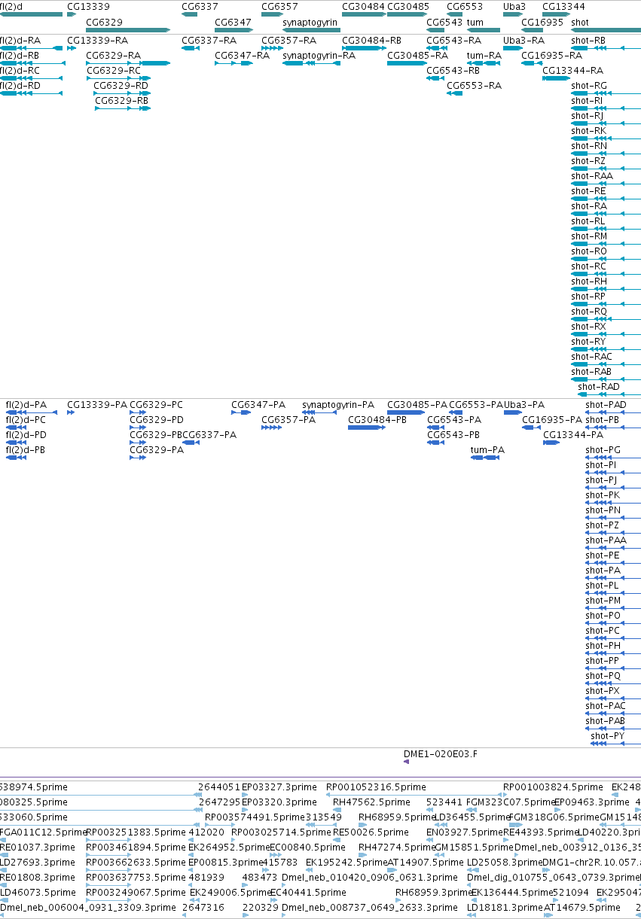641x919 pixels.
Task: Select the synaptogyrin-PA protein label
Action: point(338,404)
